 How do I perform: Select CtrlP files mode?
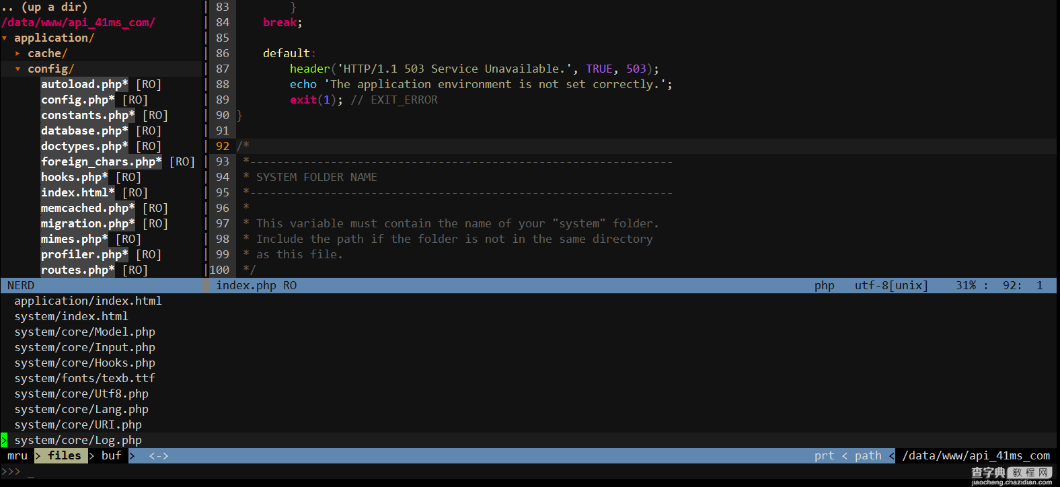point(65,456)
